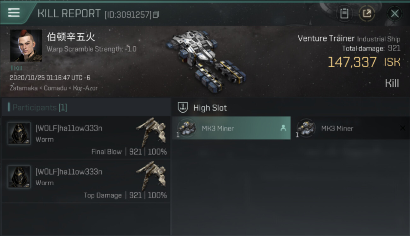View the Final Blow Worm ship icon
The height and width of the screenshot is (236, 410).
coord(151,132)
